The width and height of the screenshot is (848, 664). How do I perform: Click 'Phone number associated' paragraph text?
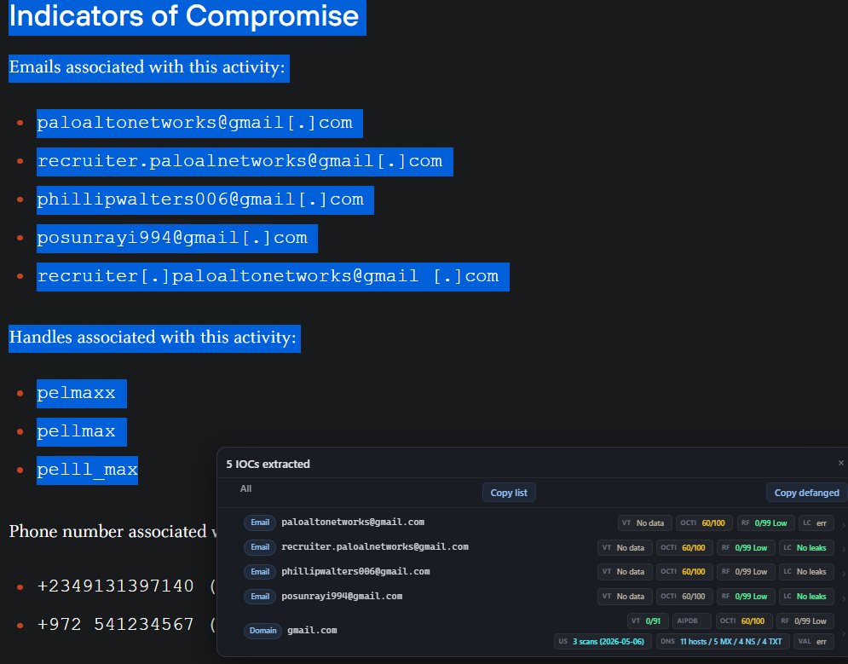pos(112,532)
